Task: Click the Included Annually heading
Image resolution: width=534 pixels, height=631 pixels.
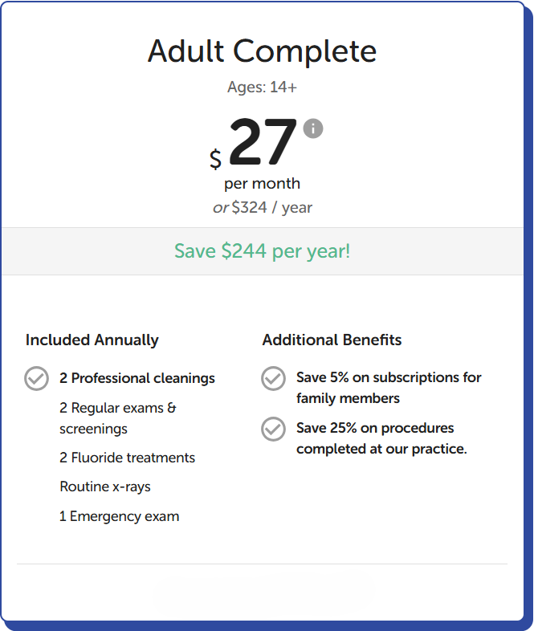Action: click(92, 340)
